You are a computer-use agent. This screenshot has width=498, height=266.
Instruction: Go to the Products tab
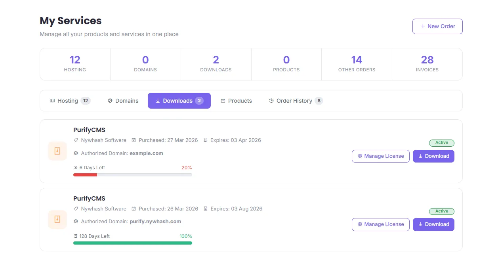(236, 101)
